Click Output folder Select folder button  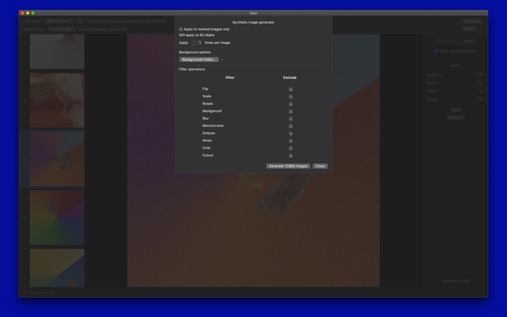[x=61, y=29]
